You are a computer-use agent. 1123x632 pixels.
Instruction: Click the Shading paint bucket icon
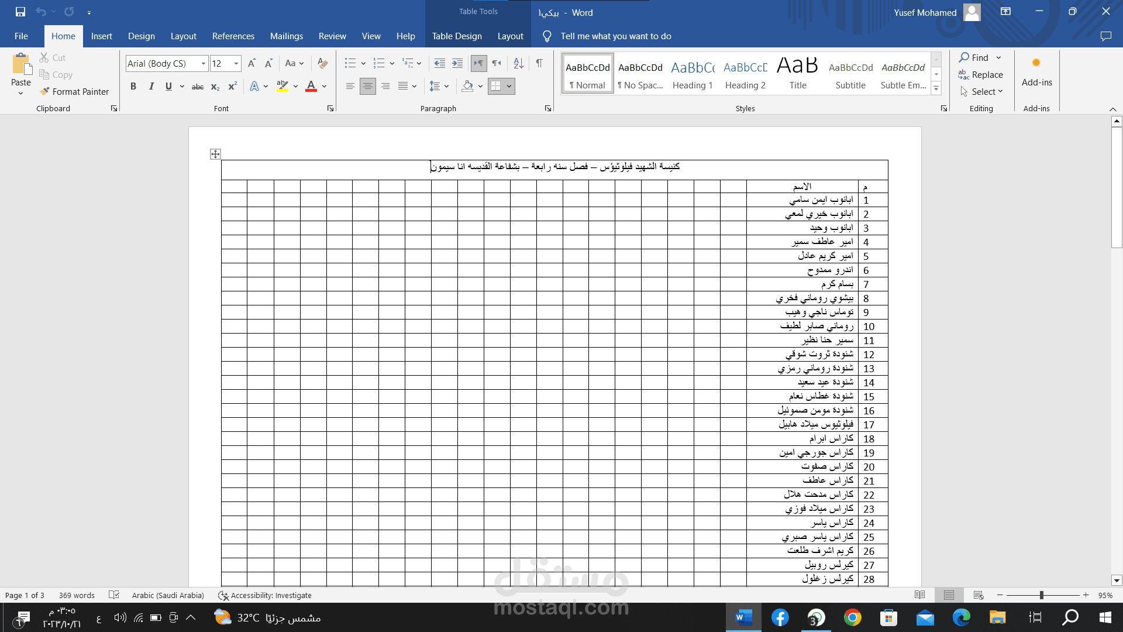click(x=467, y=87)
